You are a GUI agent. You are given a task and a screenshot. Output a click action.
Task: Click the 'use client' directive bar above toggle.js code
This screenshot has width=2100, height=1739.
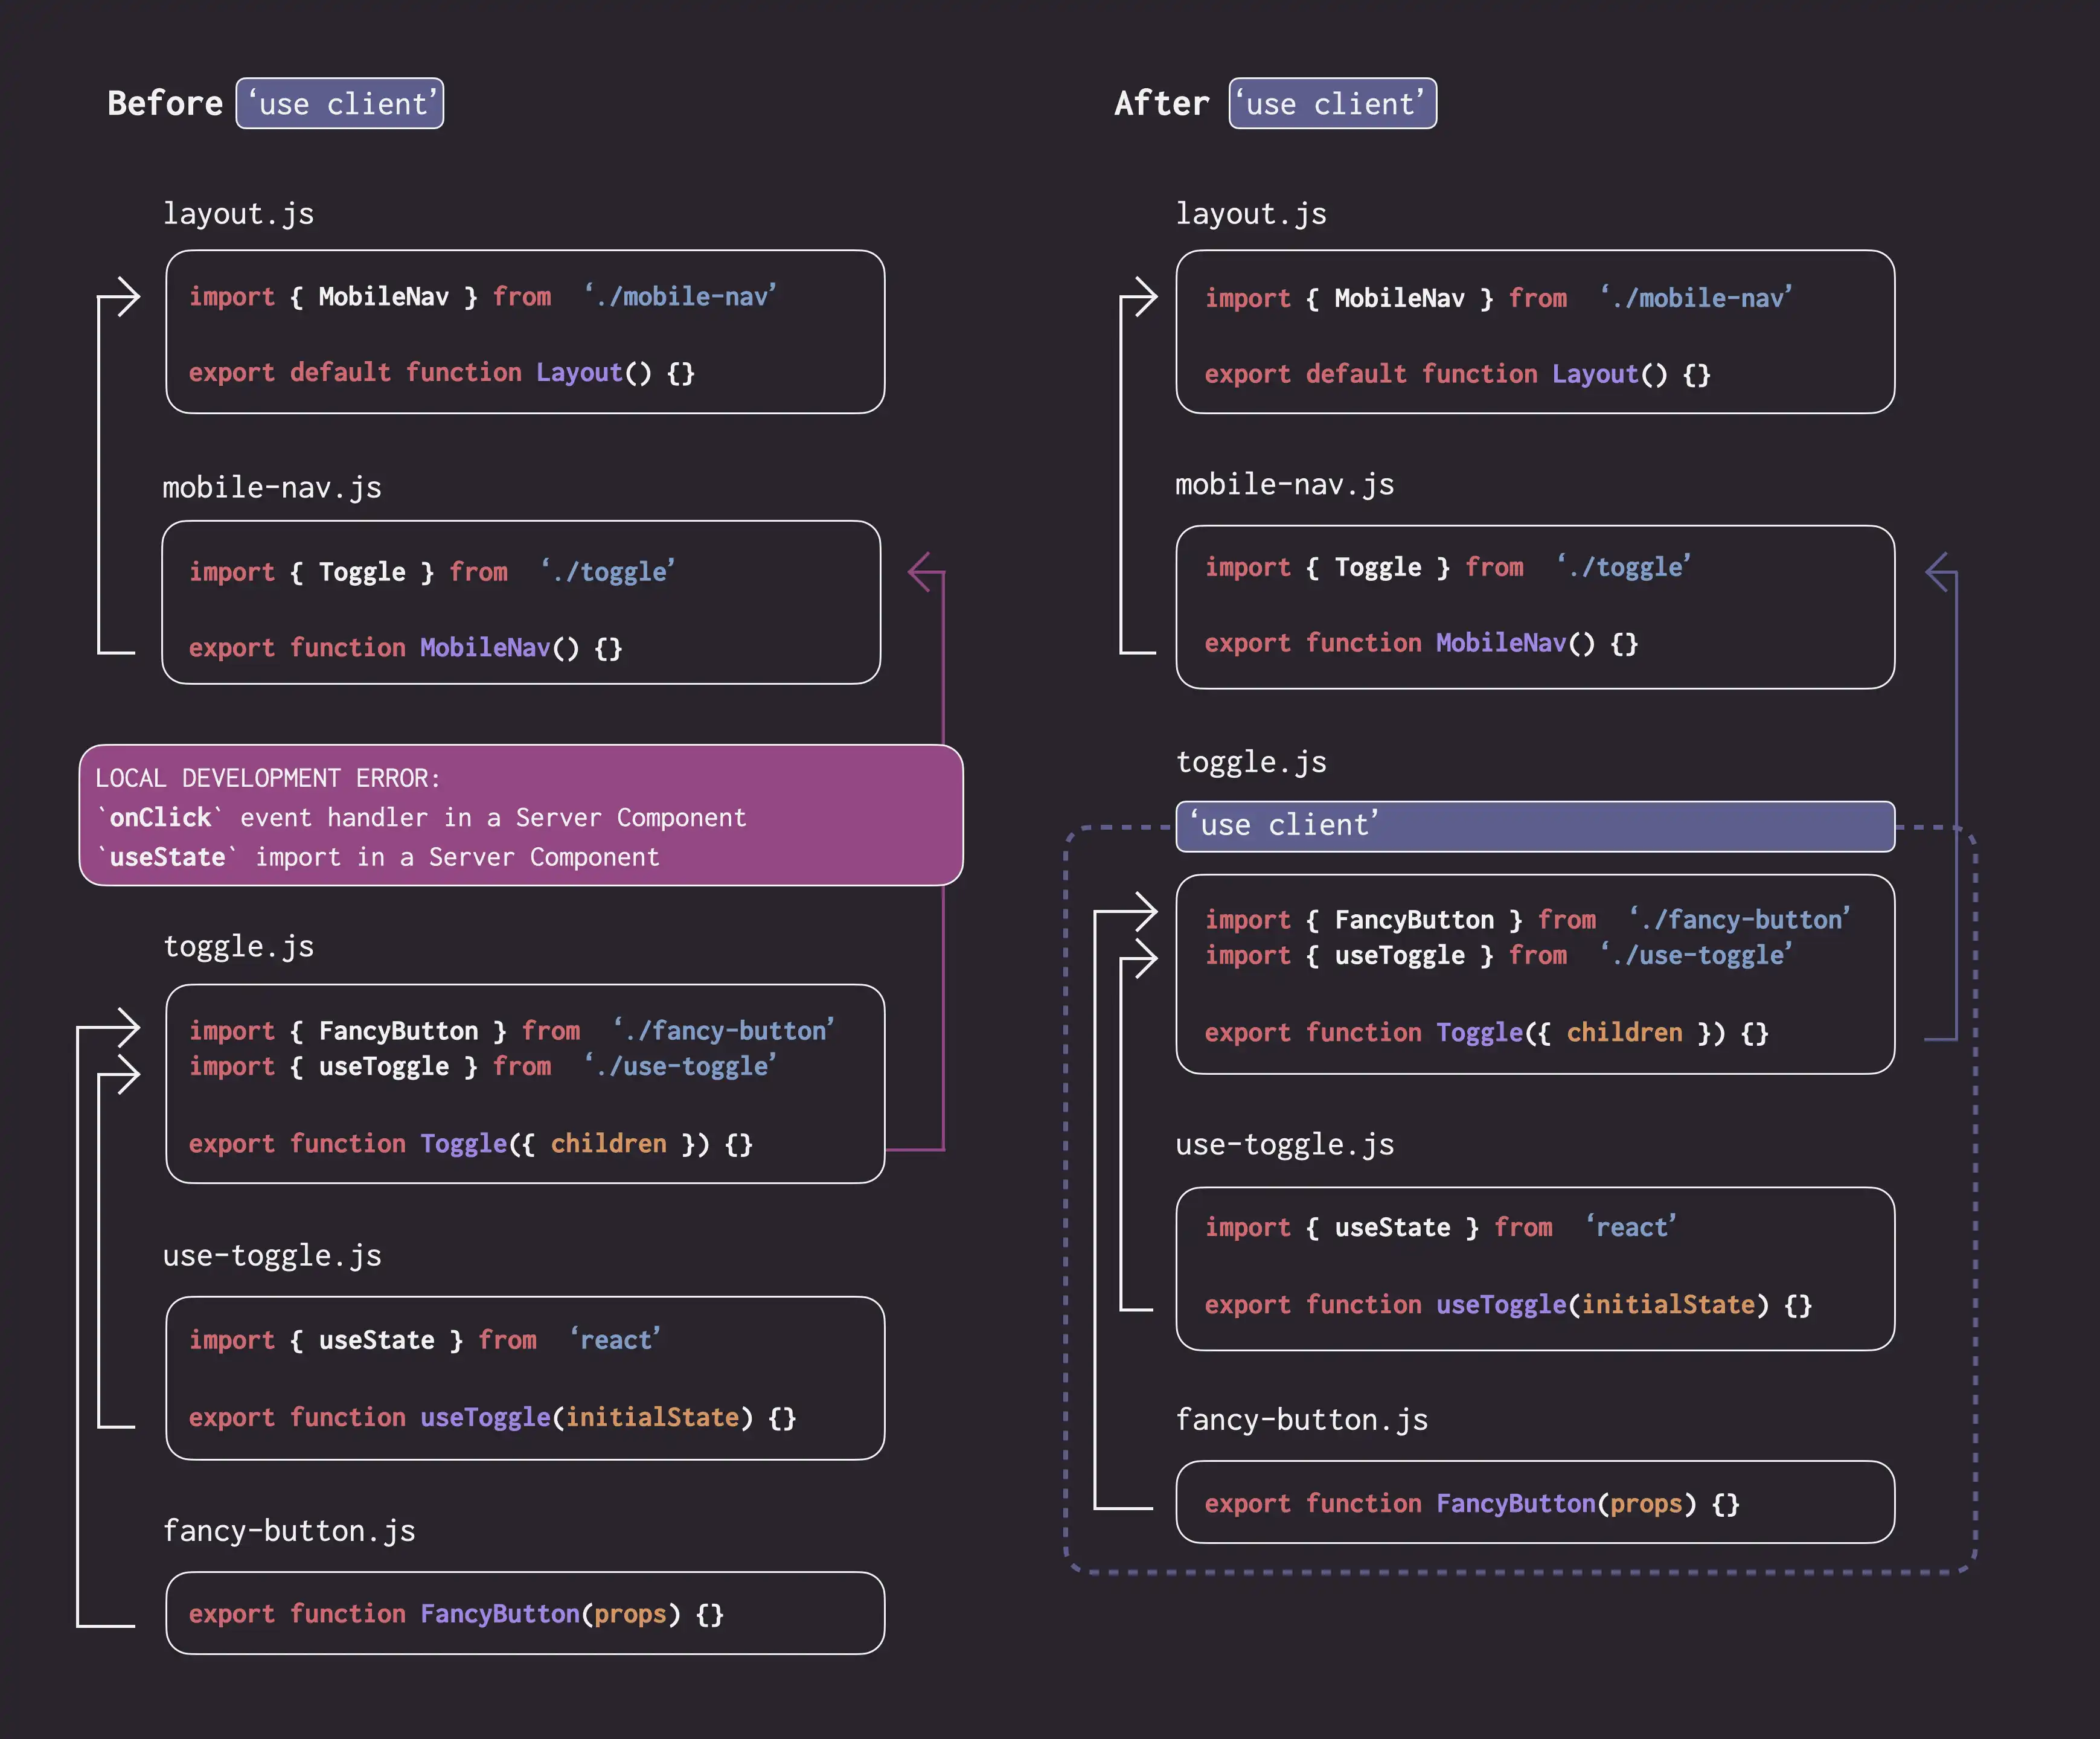click(x=1535, y=826)
